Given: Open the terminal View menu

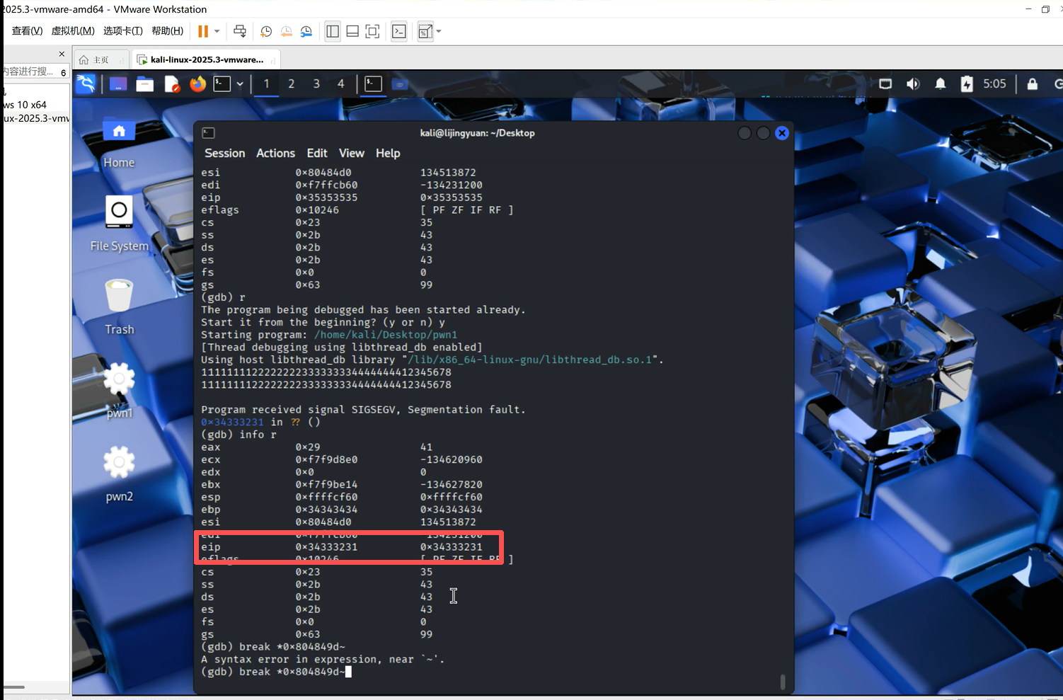Looking at the screenshot, I should [351, 153].
